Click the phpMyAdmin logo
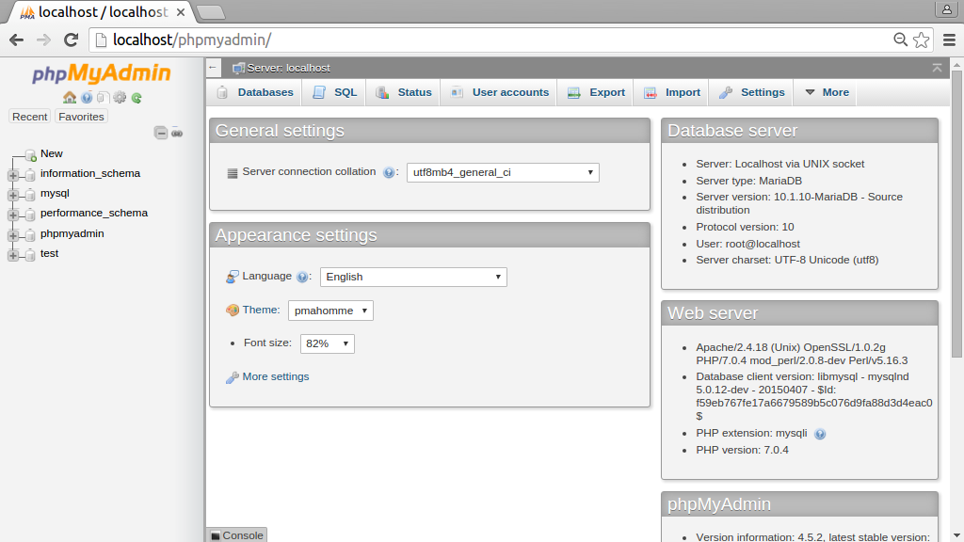Image resolution: width=964 pixels, height=542 pixels. click(102, 73)
